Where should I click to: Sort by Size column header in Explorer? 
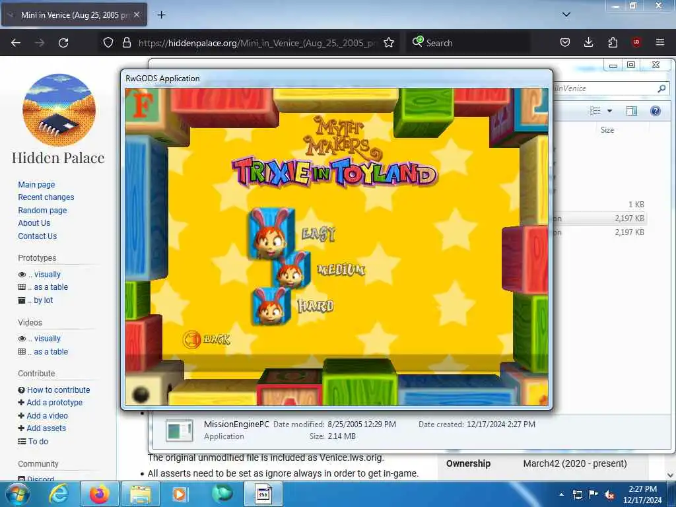coord(607,130)
